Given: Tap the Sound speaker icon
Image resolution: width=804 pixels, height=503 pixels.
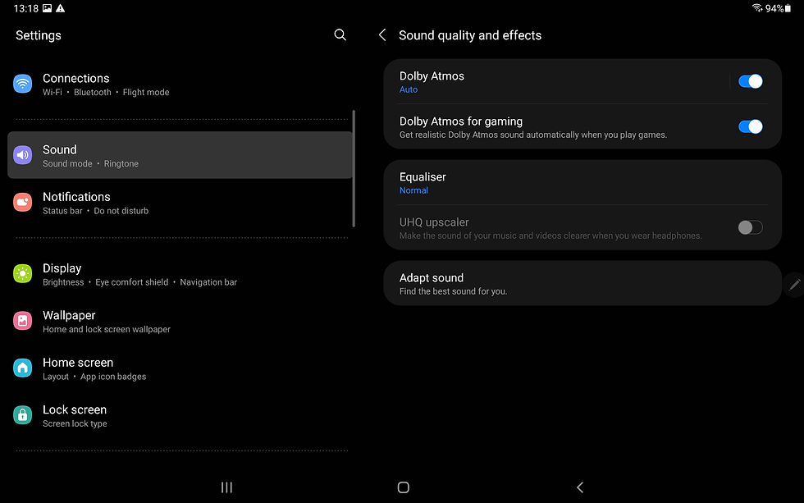Looking at the screenshot, I should tap(23, 155).
